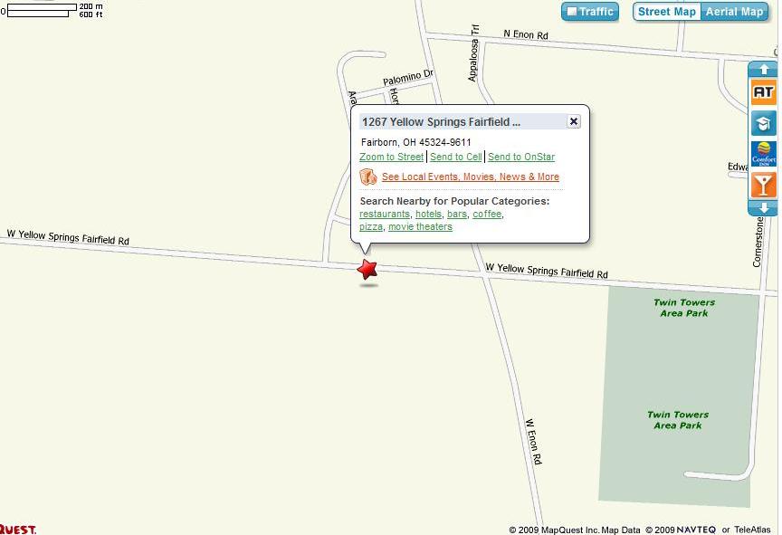782x535 pixels.
Task: Open See Local Events, Movies, News & More
Action: tap(471, 177)
